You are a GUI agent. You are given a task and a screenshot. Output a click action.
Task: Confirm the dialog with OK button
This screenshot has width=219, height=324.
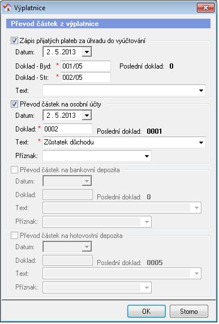point(147,311)
